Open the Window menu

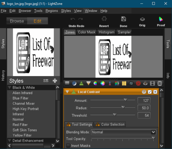[x=91, y=11]
